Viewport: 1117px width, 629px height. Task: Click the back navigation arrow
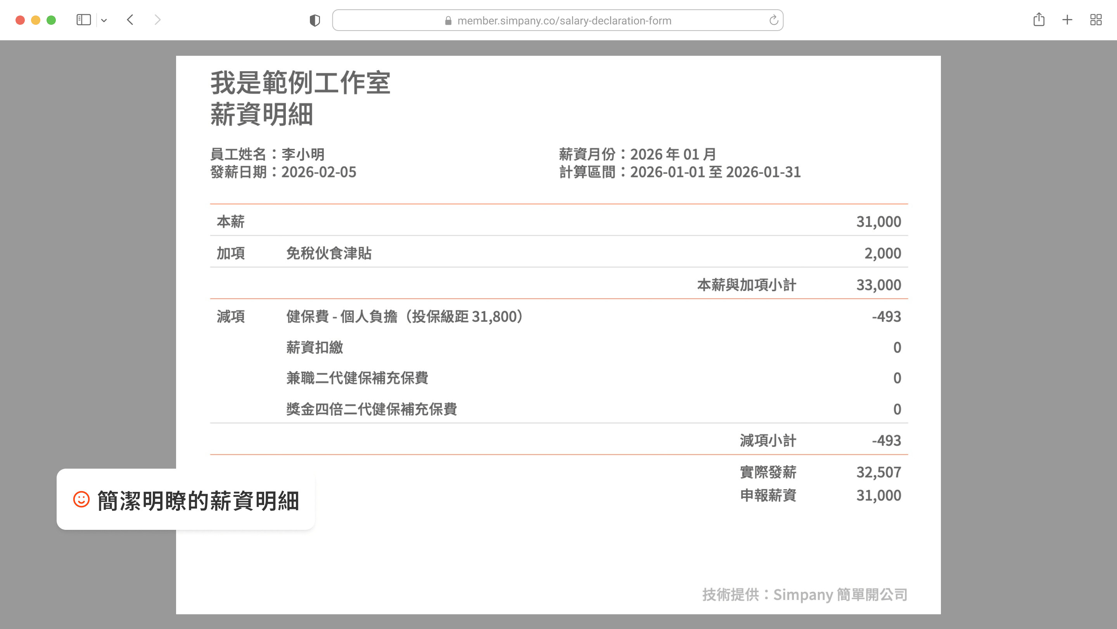coord(130,20)
